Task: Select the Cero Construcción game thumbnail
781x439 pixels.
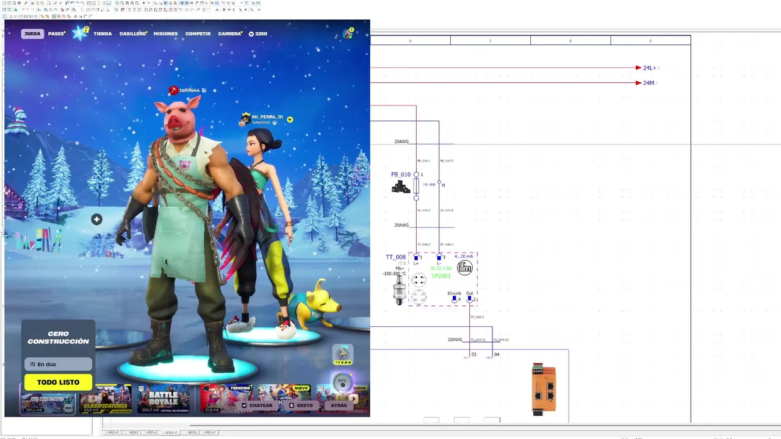Action: (x=48, y=403)
